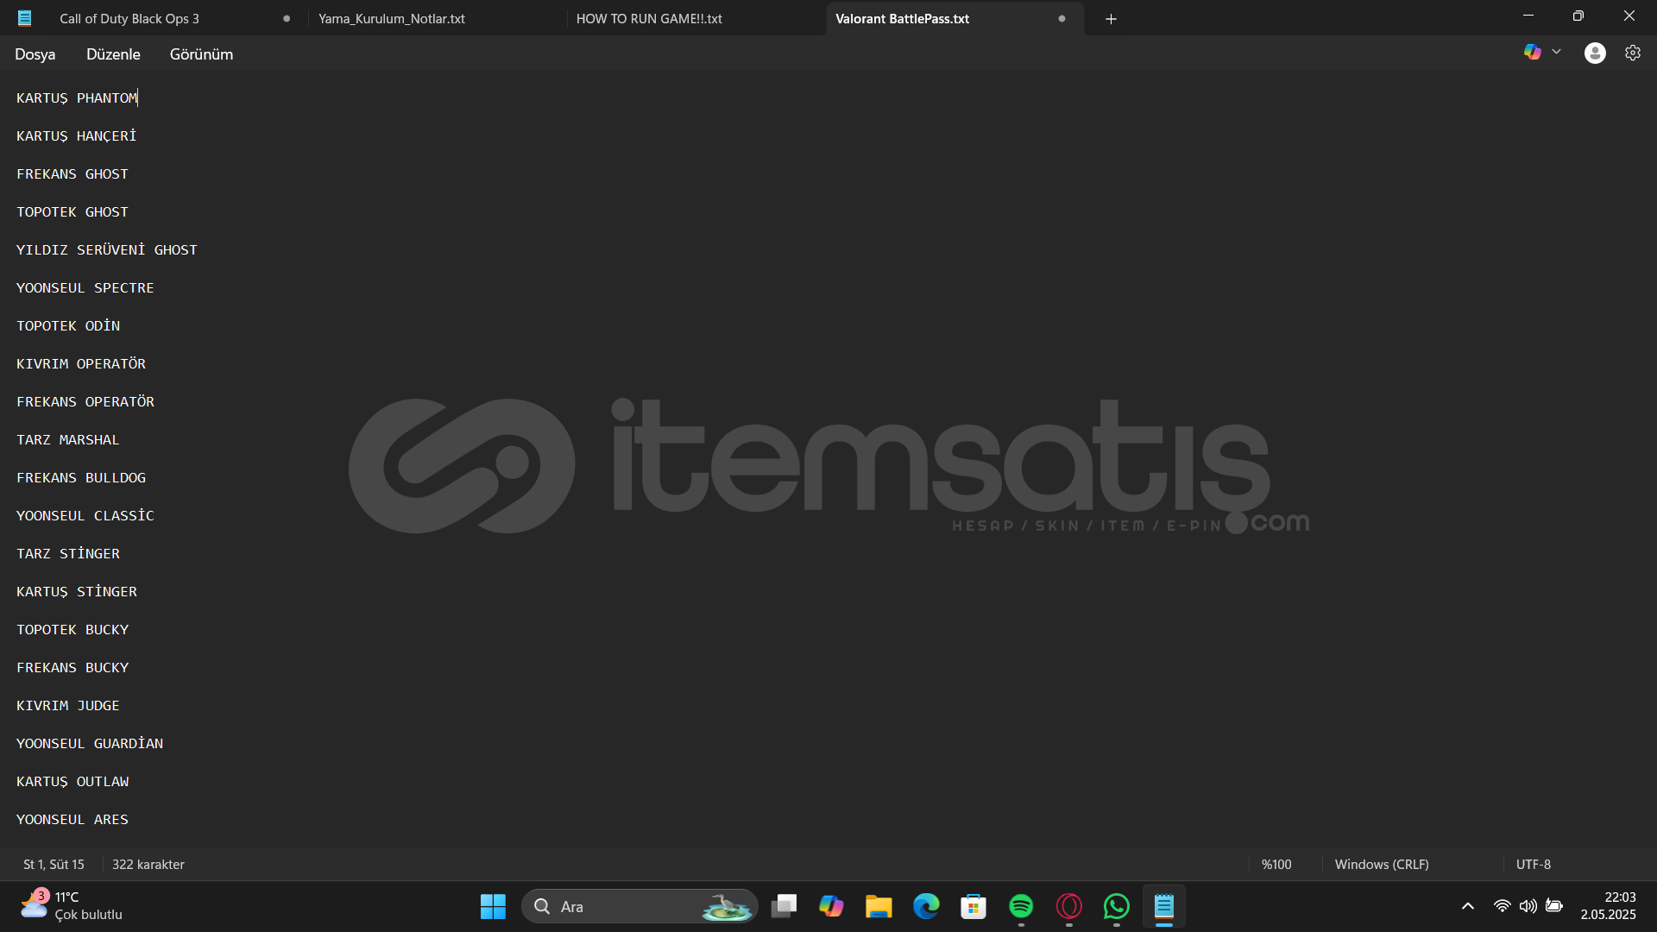Viewport: 1657px width, 932px height.
Task: Launch Copilot from the taskbar
Action: (x=831, y=906)
